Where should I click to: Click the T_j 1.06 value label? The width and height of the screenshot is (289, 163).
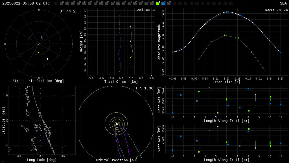(144, 88)
